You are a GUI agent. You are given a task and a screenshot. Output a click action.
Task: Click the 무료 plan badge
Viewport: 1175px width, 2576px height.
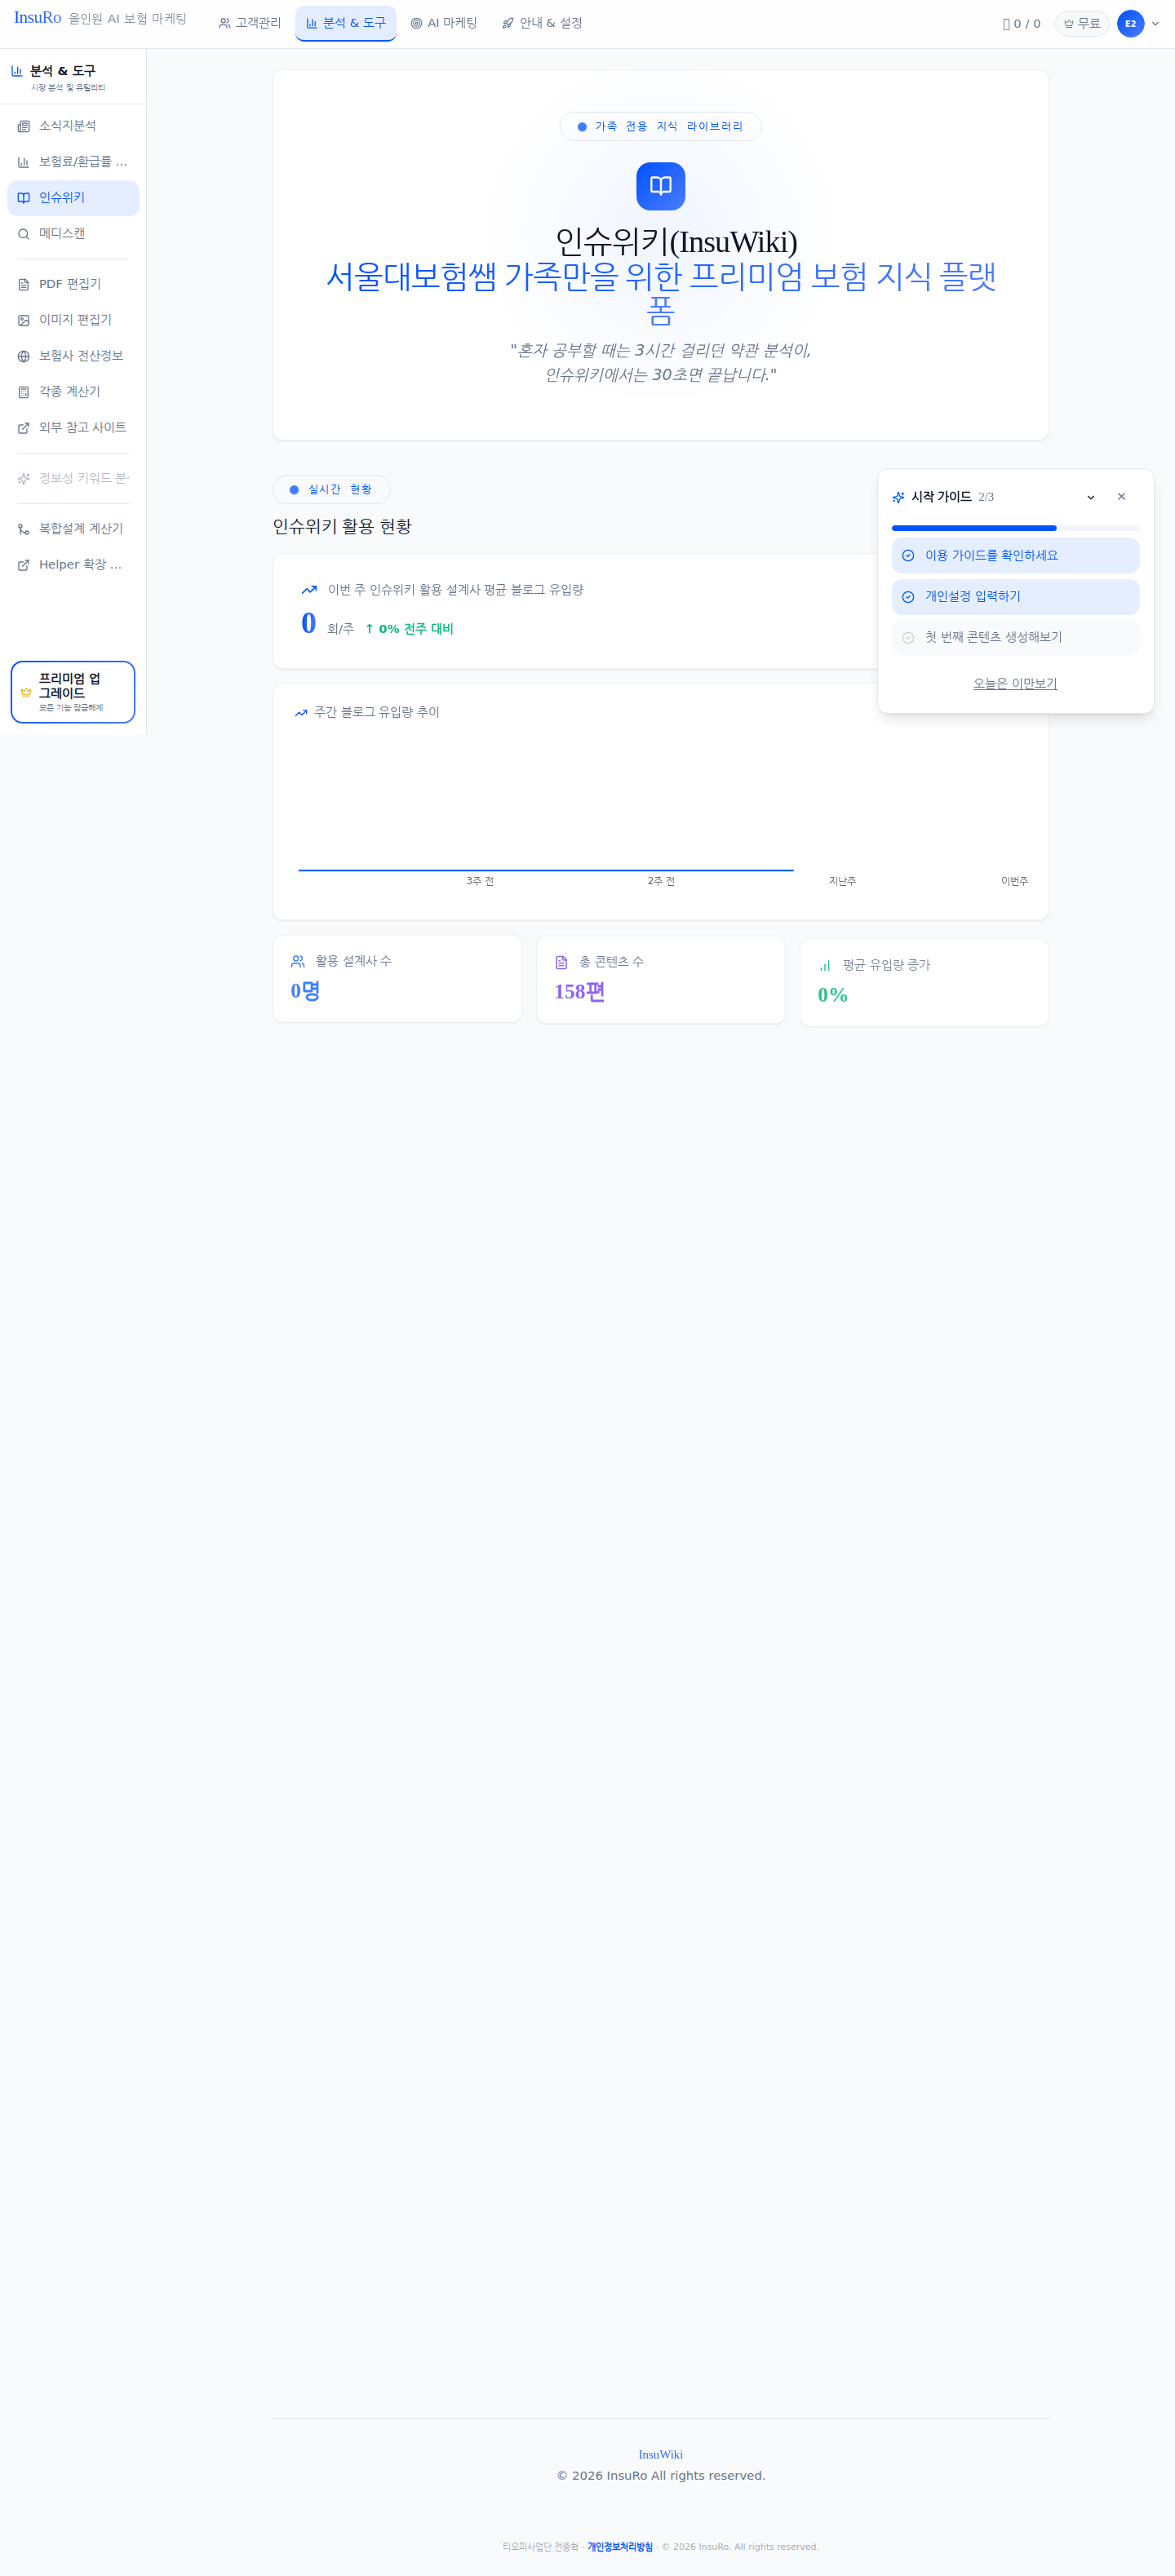tap(1082, 24)
